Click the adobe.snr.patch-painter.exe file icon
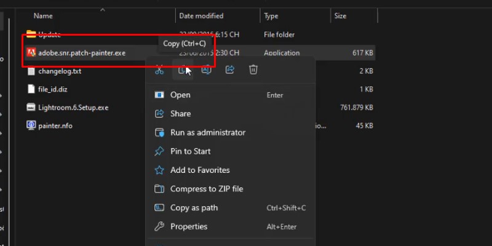This screenshot has height=246, width=492. point(31,52)
